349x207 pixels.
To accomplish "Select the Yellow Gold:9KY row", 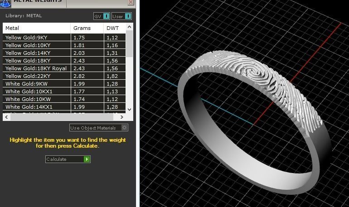I will pos(64,37).
